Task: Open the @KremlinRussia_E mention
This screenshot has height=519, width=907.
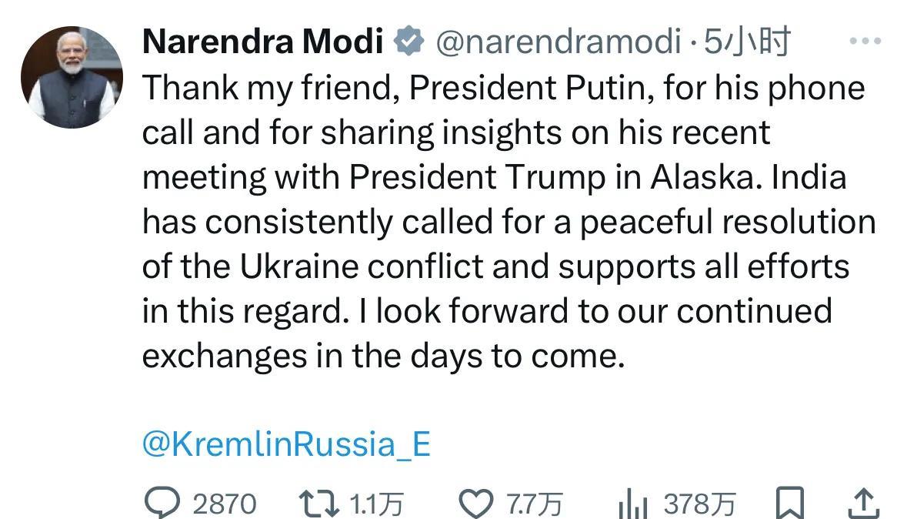Action: click(x=286, y=444)
